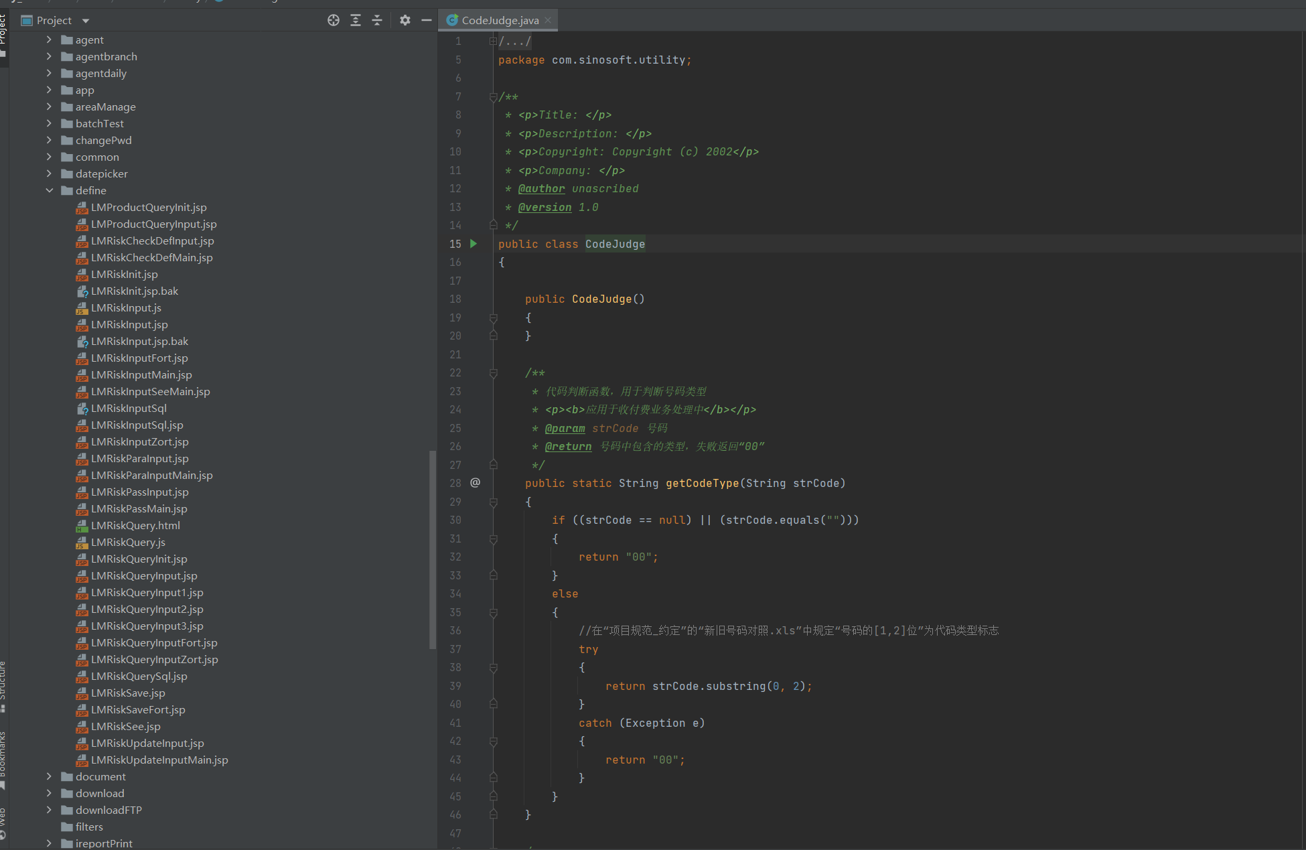
Task: Click the @ gutter annotation icon on line 28
Action: 476,482
